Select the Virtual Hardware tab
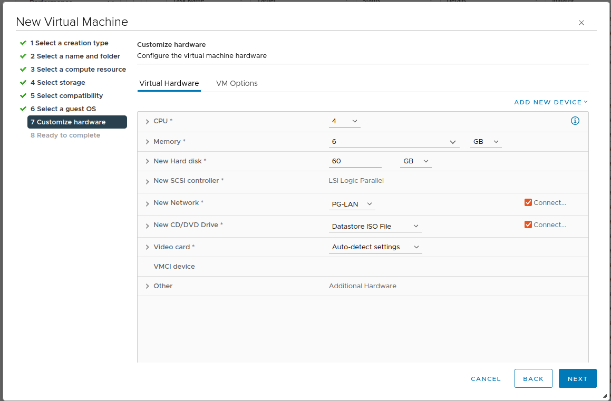 [169, 83]
